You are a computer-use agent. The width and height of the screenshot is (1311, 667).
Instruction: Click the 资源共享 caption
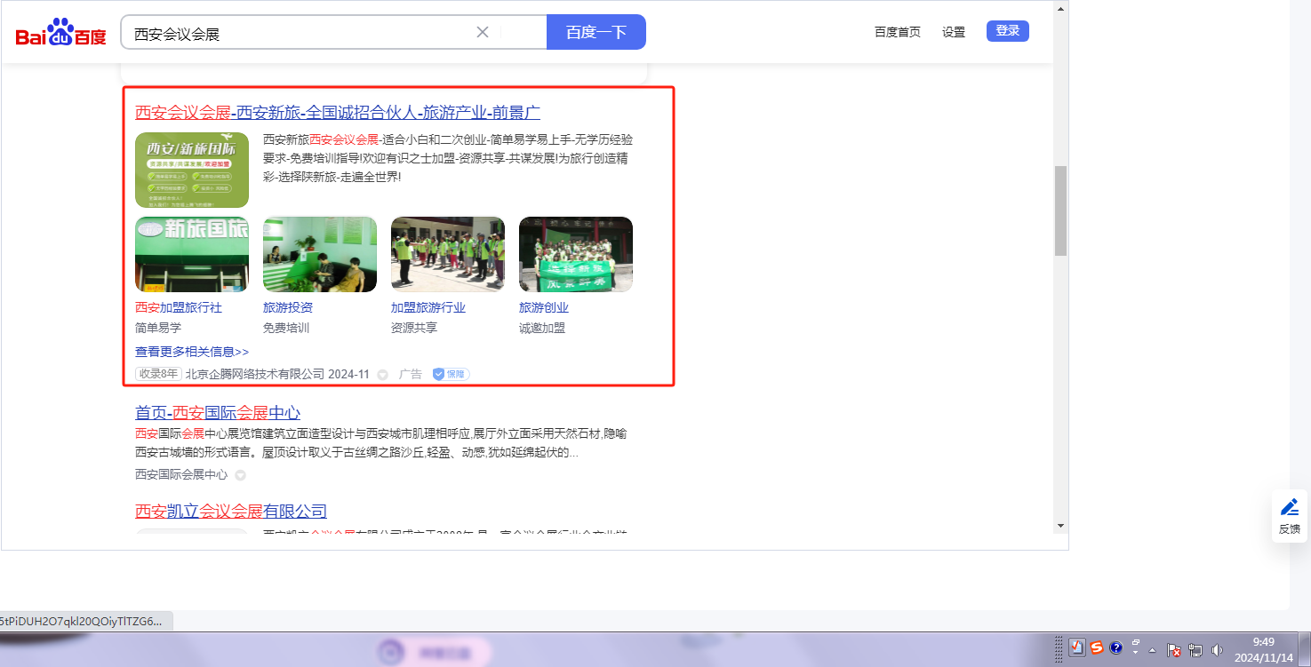pos(414,328)
